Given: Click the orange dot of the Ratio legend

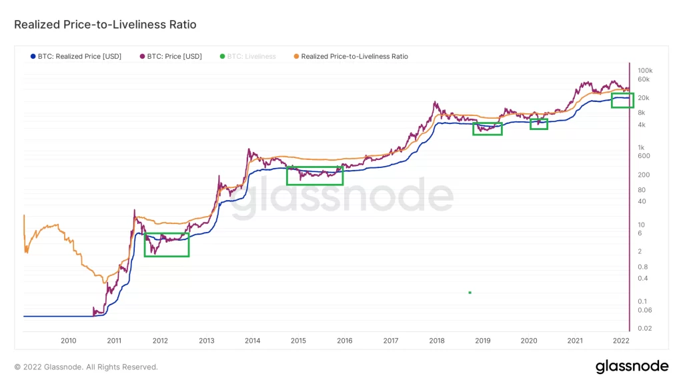Looking at the screenshot, I should pyautogui.click(x=296, y=57).
